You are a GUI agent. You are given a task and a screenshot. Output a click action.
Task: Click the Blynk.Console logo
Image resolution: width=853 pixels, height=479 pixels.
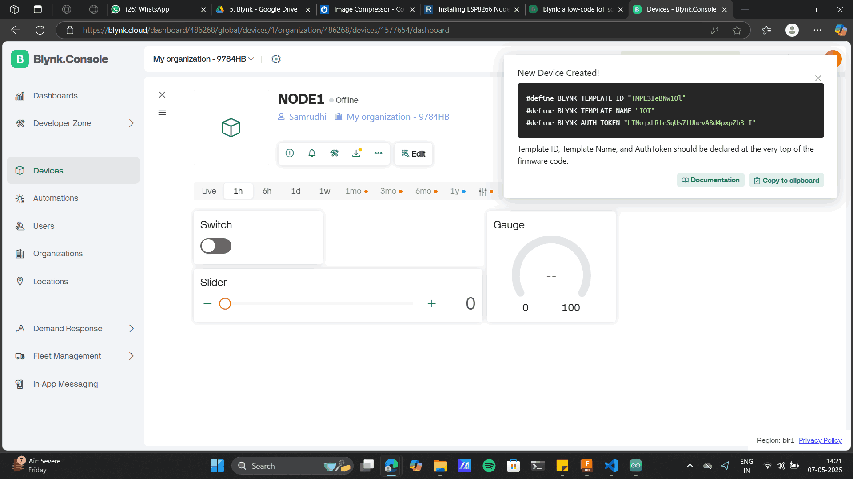(x=60, y=59)
